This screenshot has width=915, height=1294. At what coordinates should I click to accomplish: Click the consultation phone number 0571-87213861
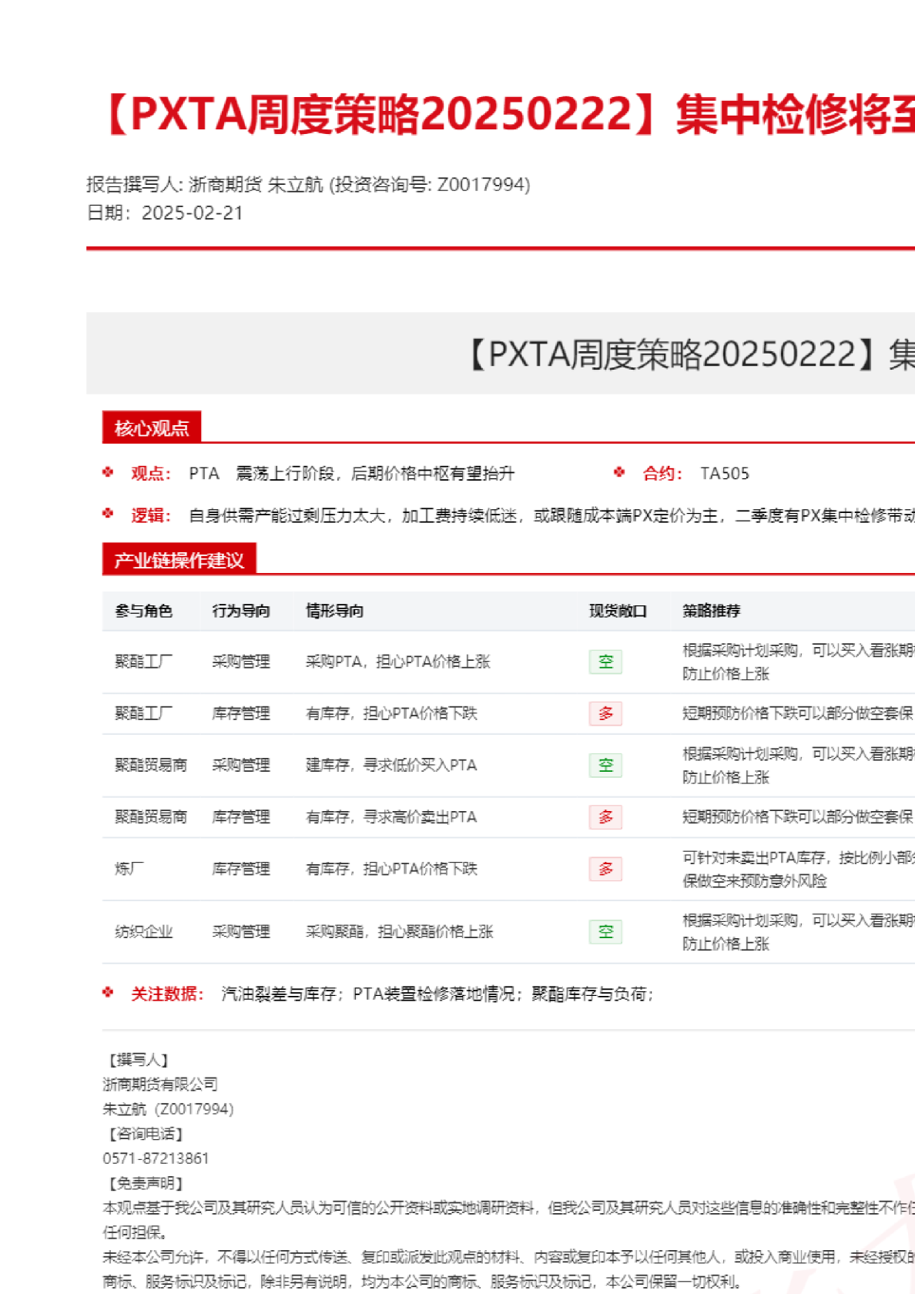coord(156,1158)
